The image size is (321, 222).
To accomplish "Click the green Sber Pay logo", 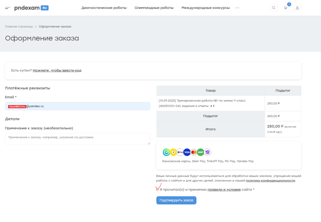I will click(x=167, y=152).
